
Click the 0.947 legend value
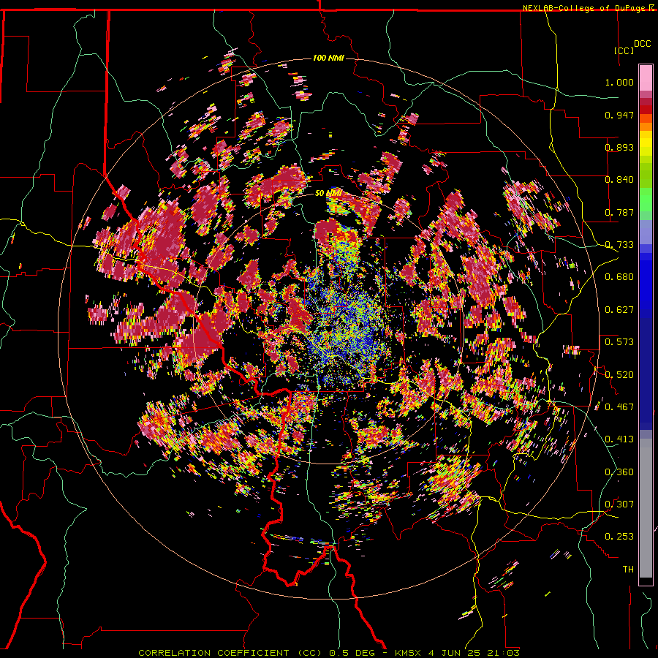pyautogui.click(x=619, y=115)
